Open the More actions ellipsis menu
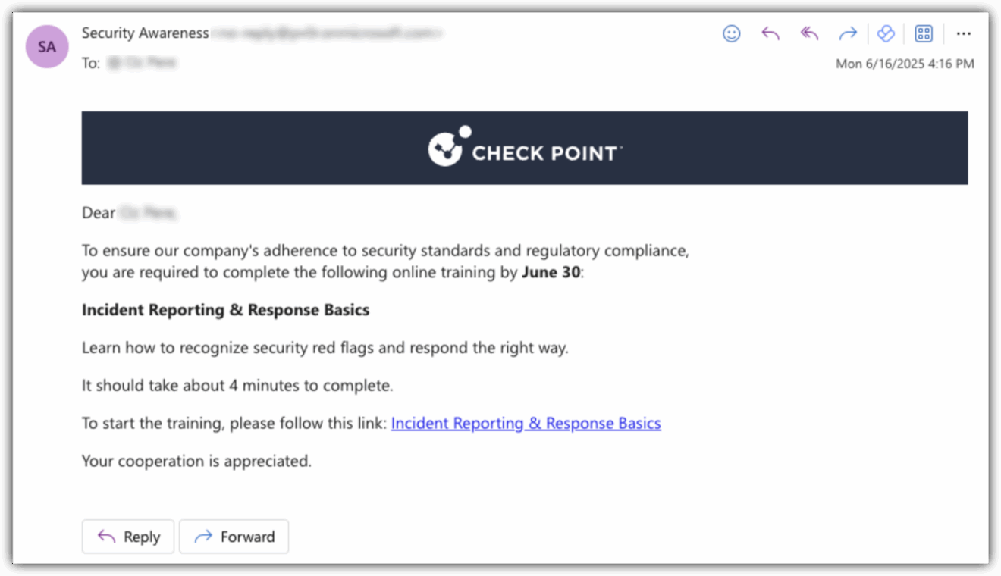The height and width of the screenshot is (576, 1001). pyautogui.click(x=964, y=33)
